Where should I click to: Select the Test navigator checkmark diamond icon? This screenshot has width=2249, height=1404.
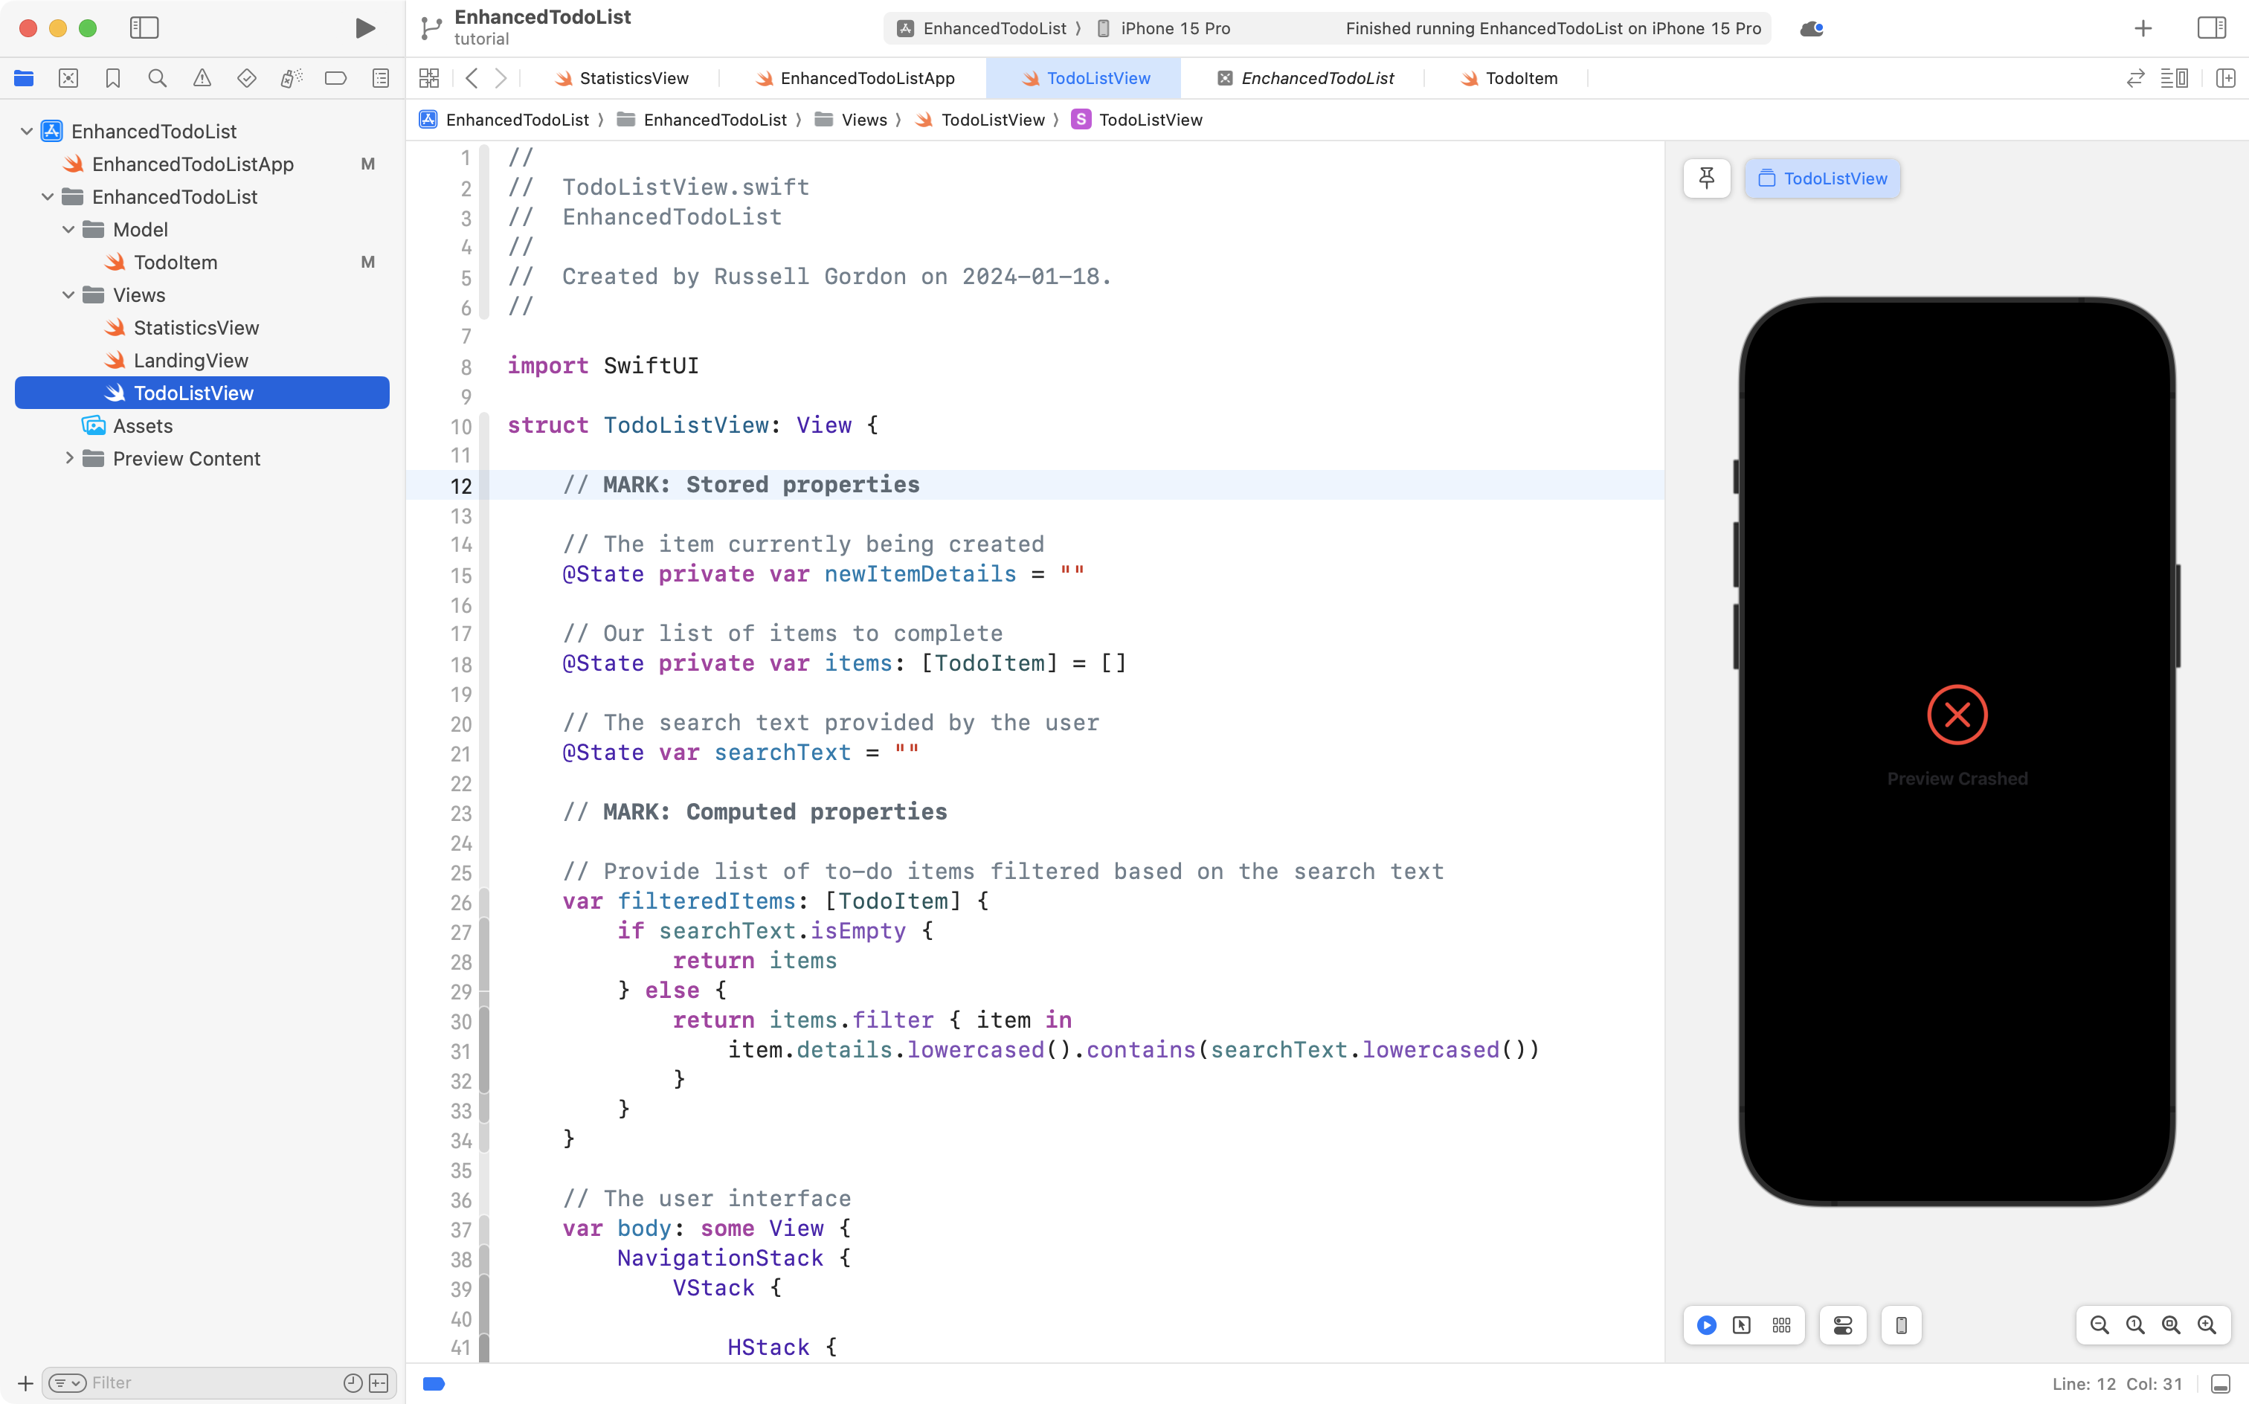247,78
